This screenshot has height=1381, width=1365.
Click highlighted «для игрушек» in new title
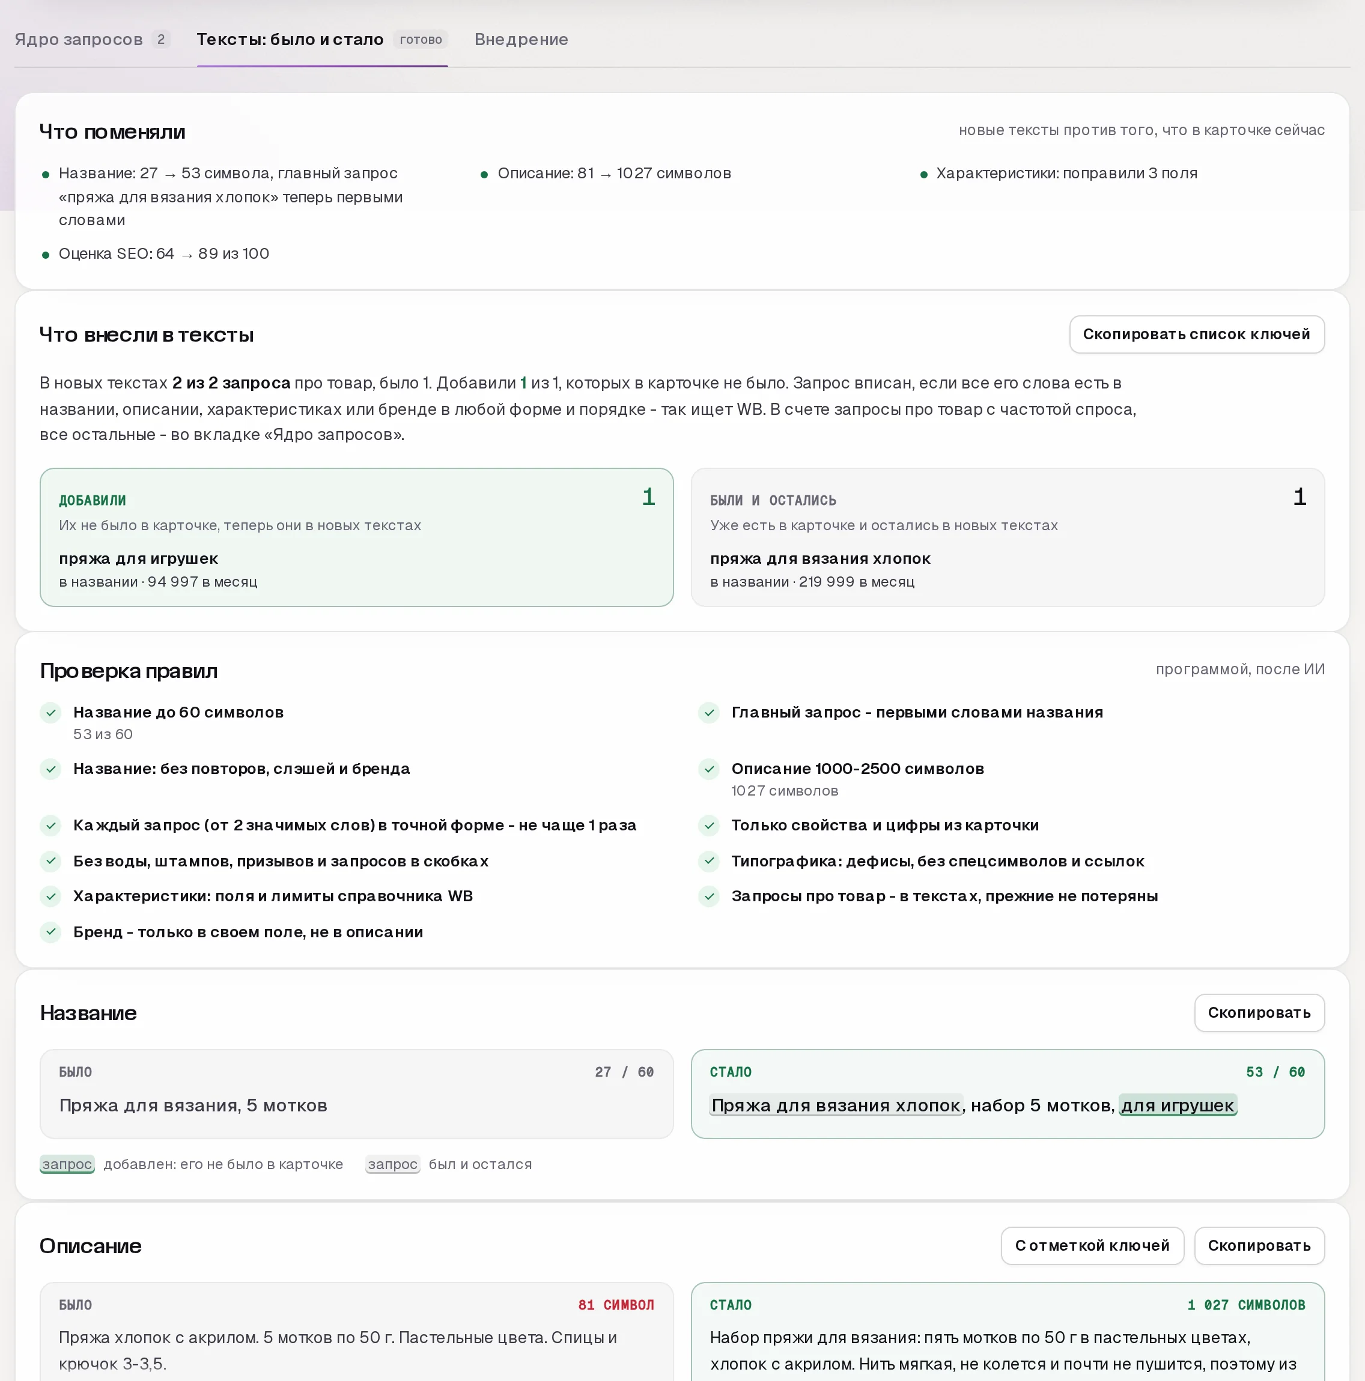click(1178, 1105)
